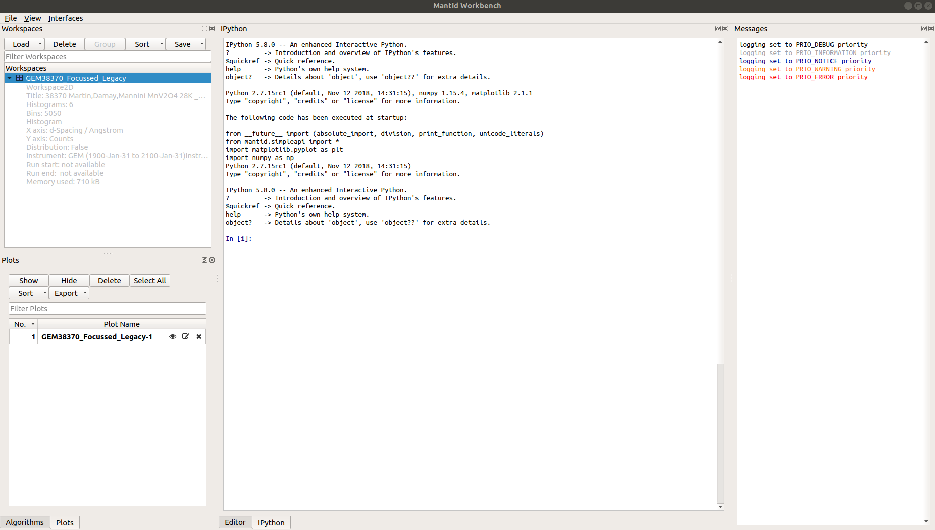Click Delete in the Plots panel
Image resolution: width=935 pixels, height=530 pixels.
tap(110, 281)
